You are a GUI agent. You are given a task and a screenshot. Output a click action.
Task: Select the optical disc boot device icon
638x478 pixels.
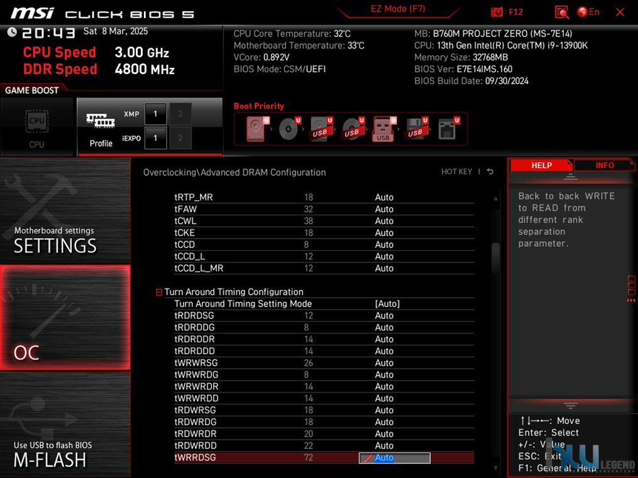pyautogui.click(x=289, y=129)
